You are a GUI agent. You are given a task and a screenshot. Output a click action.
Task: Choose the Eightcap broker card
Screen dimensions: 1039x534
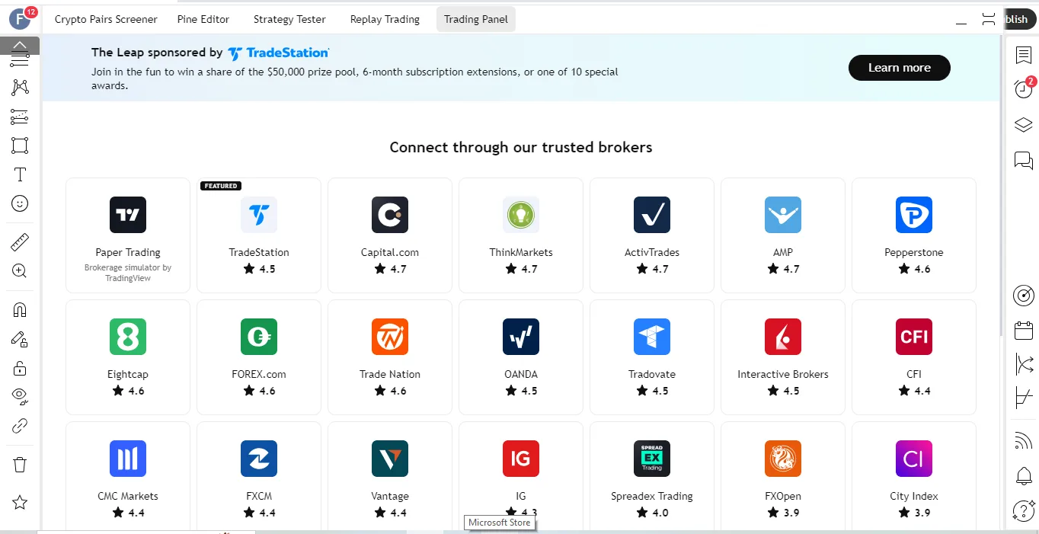pos(128,357)
